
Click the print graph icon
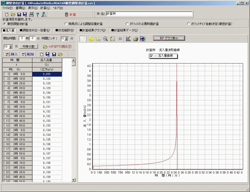[135, 39]
